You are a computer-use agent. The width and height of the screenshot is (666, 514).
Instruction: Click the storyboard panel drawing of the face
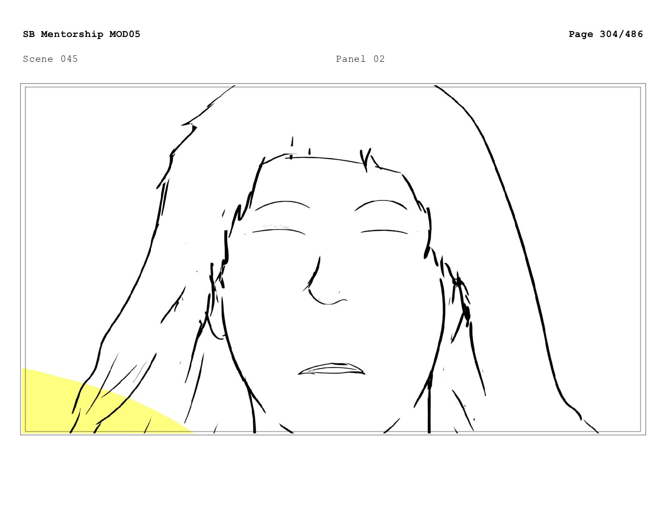coord(333,259)
